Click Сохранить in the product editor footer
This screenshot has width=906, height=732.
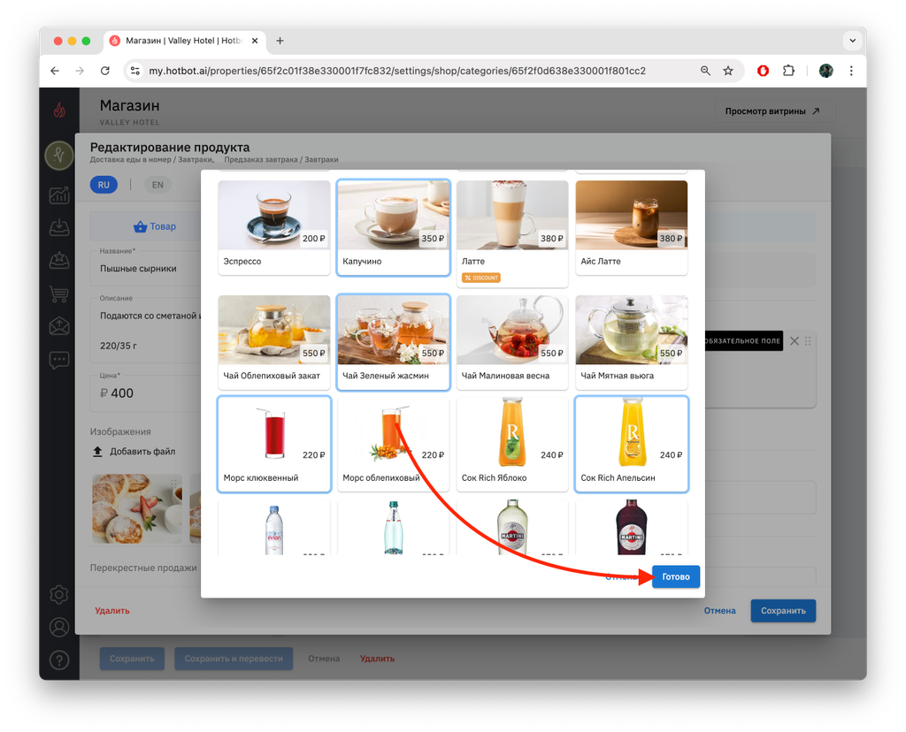[783, 611]
